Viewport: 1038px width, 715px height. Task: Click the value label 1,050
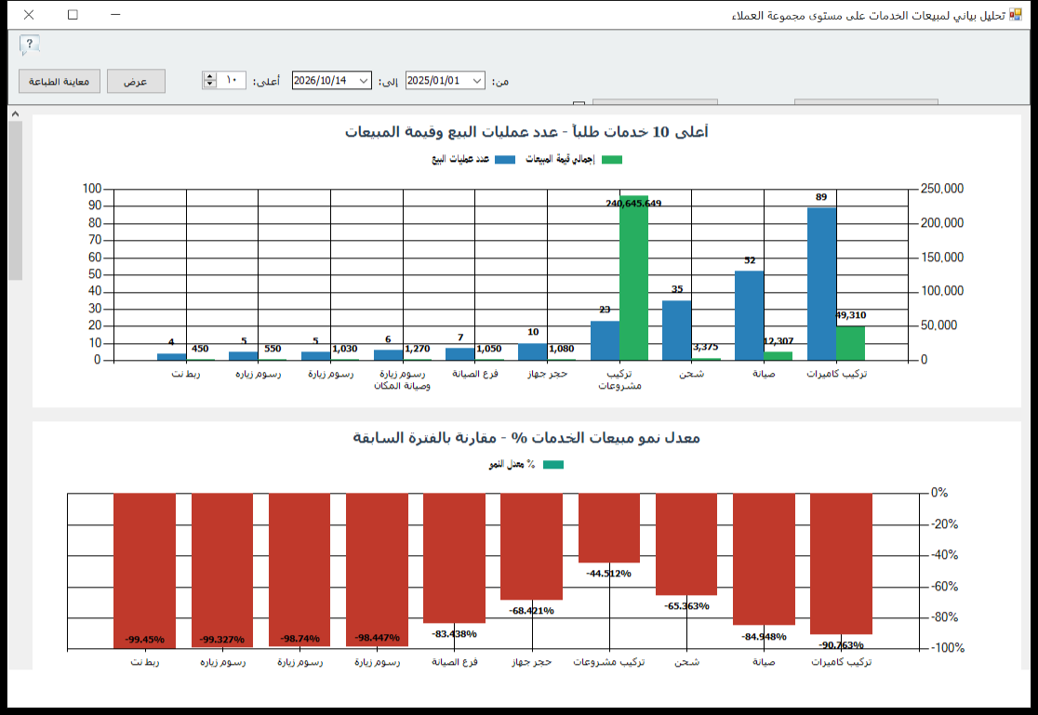pyautogui.click(x=489, y=349)
